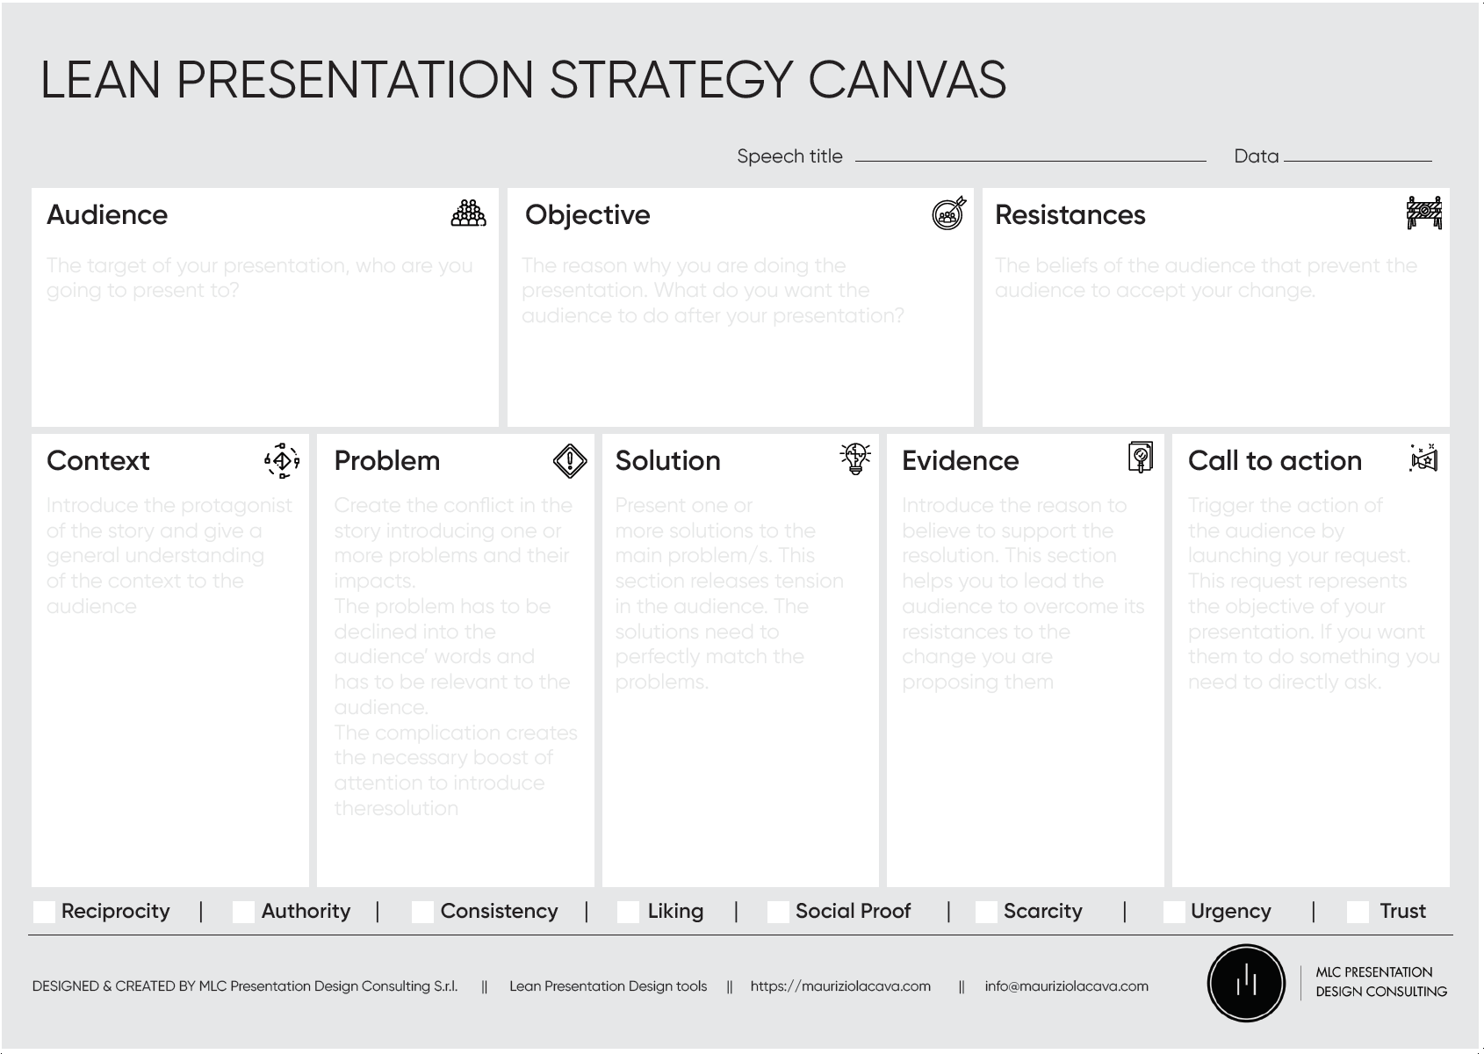Click the Objective target icon
1484x1054 pixels.
(x=948, y=213)
